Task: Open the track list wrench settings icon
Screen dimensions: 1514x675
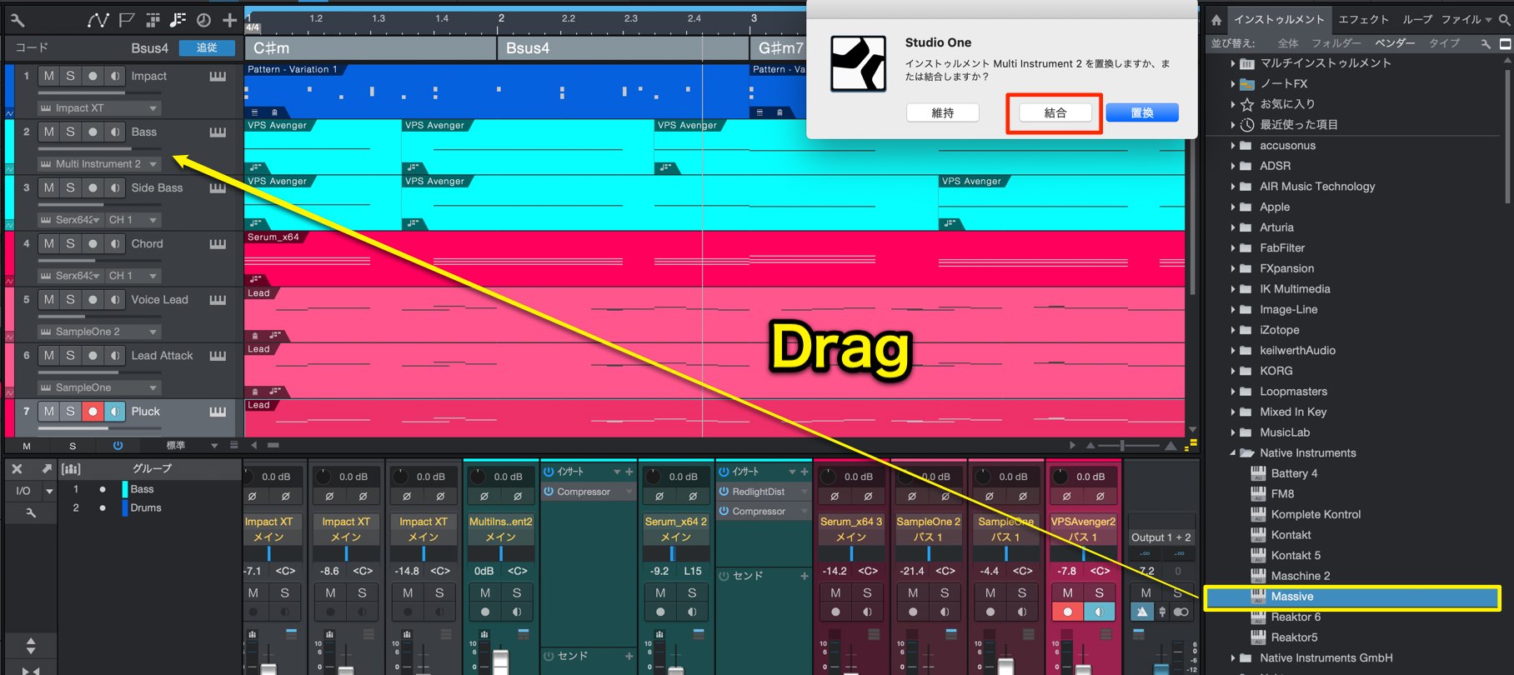Action: click(x=18, y=19)
